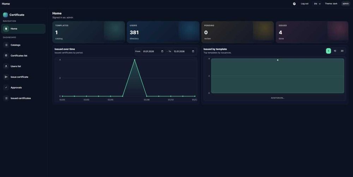Image resolution: width=353 pixels, height=177 pixels.
Task: Click 'Issued certificates by period.' subtitle
Action: (x=69, y=53)
